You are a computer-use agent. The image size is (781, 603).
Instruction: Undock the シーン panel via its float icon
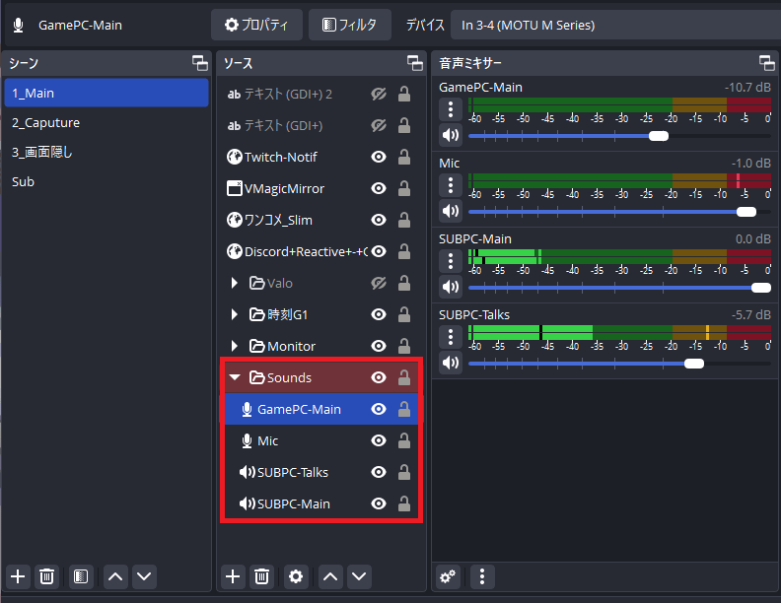[200, 63]
